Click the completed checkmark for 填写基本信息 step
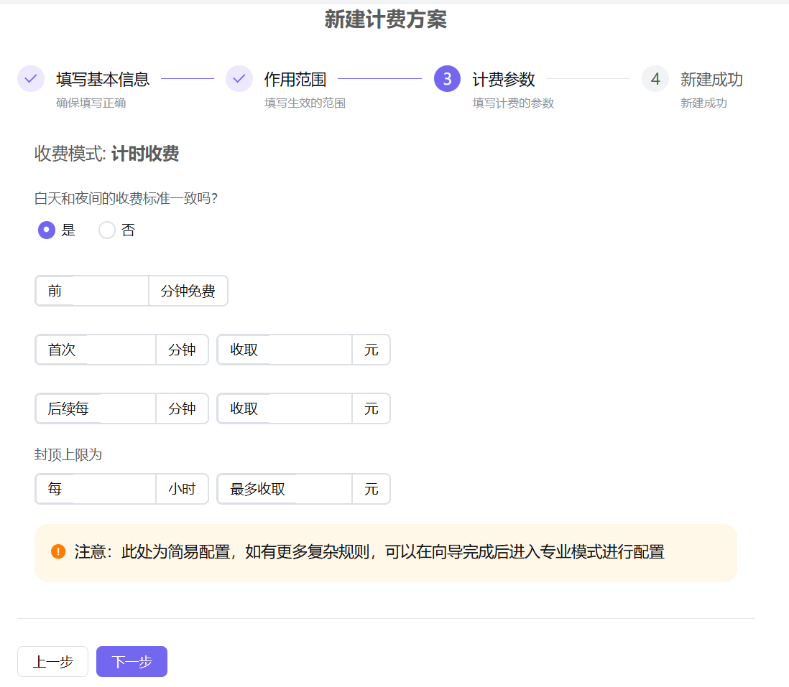The height and width of the screenshot is (687, 789). click(30, 79)
